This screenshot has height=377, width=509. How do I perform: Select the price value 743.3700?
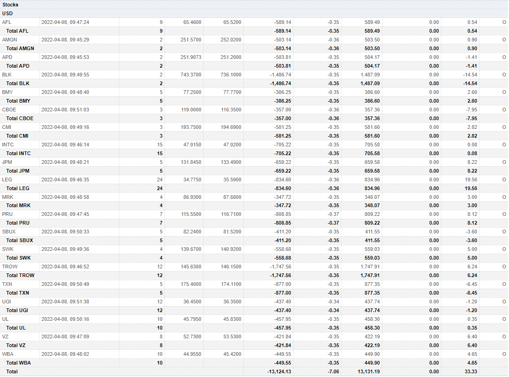191,75
